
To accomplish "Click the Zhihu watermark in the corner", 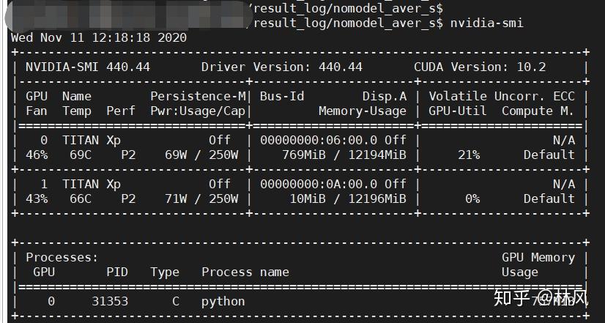I will [x=542, y=300].
